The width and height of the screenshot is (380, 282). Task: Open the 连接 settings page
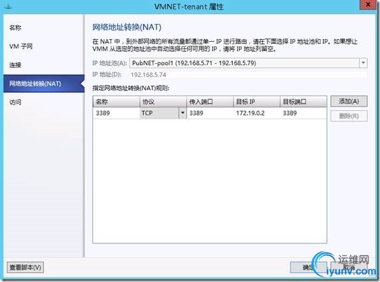pos(15,65)
